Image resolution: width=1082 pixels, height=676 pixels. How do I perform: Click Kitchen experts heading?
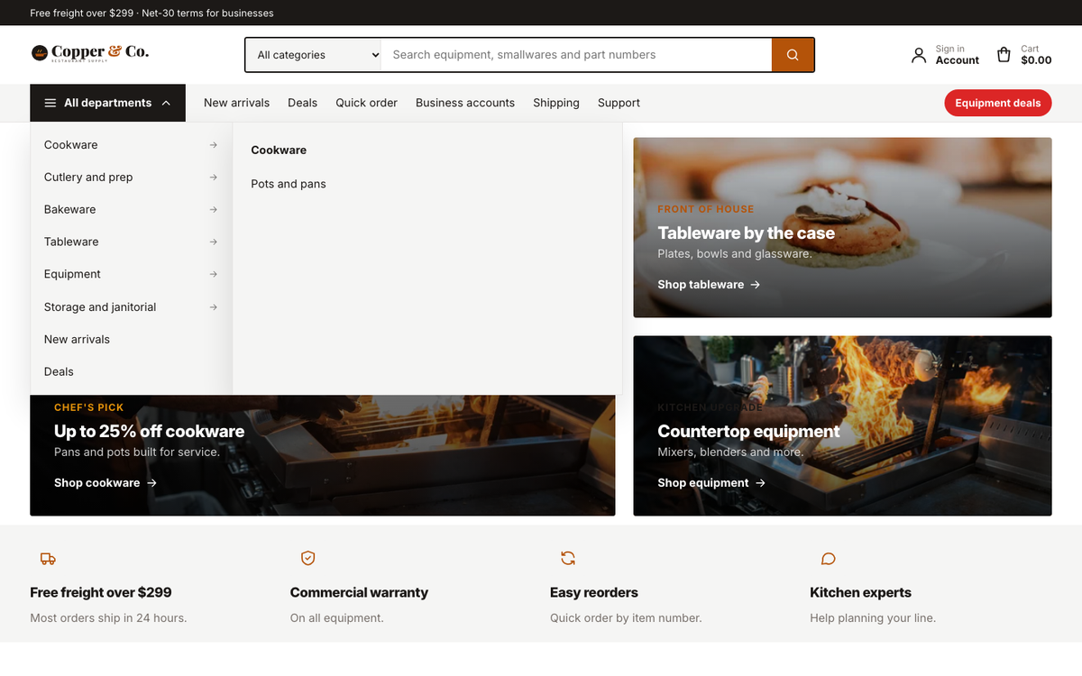click(x=860, y=593)
